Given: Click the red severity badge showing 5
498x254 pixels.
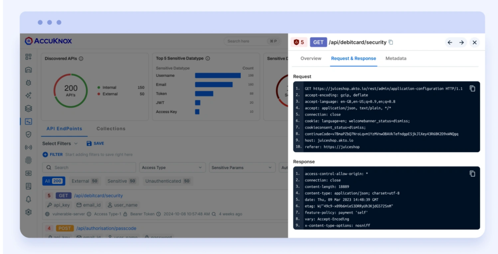Looking at the screenshot, I should coord(299,42).
